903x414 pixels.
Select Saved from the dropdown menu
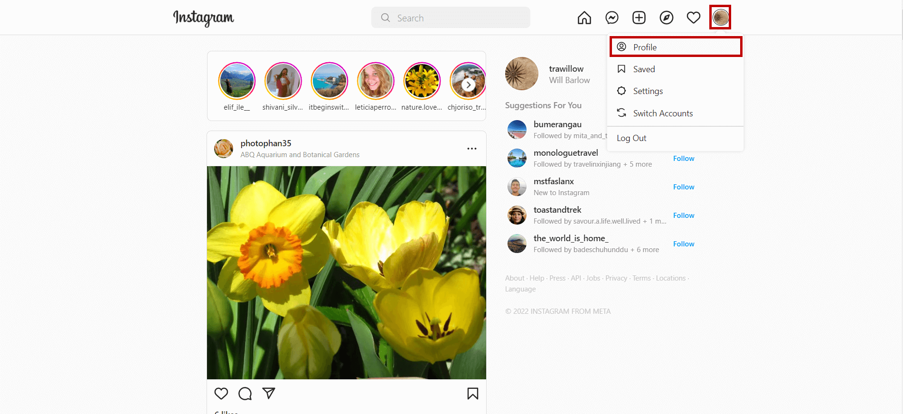(676, 69)
